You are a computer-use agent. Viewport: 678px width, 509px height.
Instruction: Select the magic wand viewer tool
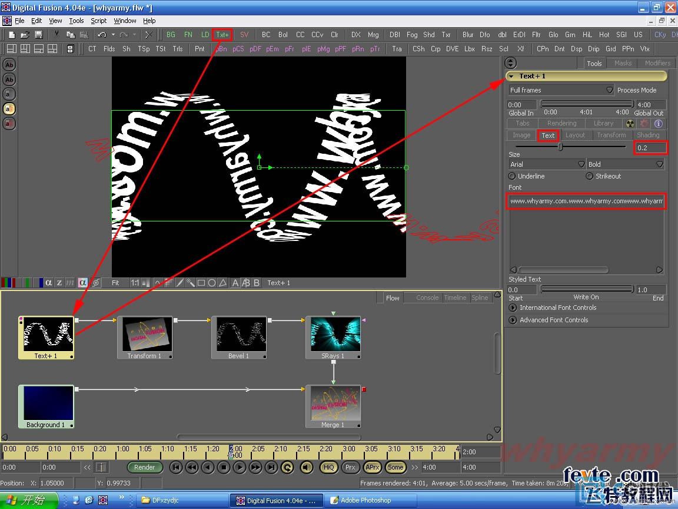190,283
